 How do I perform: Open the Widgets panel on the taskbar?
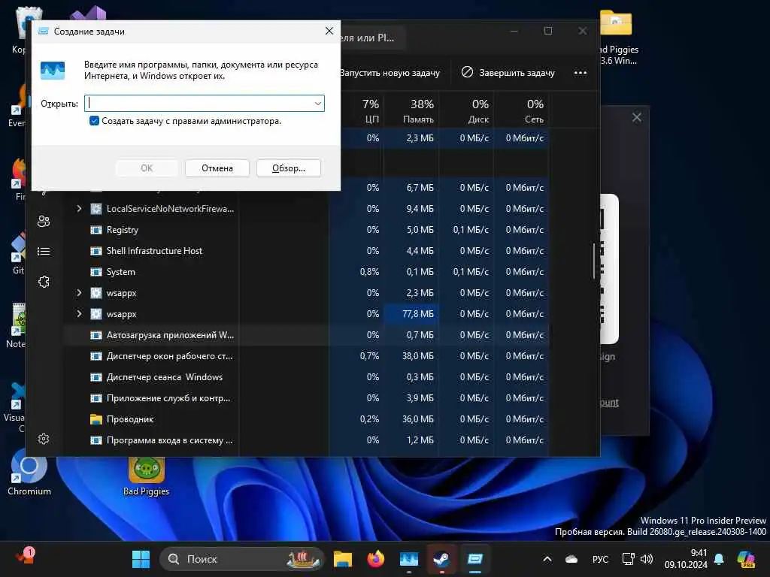pos(26,556)
